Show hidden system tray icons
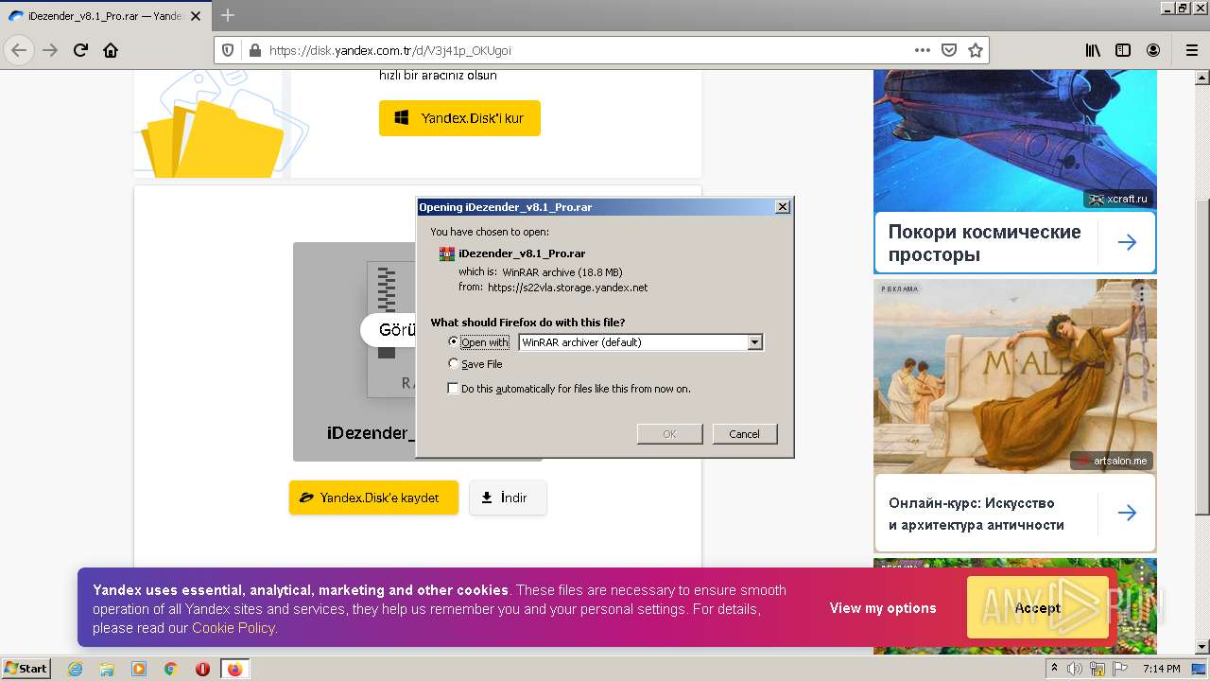This screenshot has width=1210, height=681. coord(1054,668)
